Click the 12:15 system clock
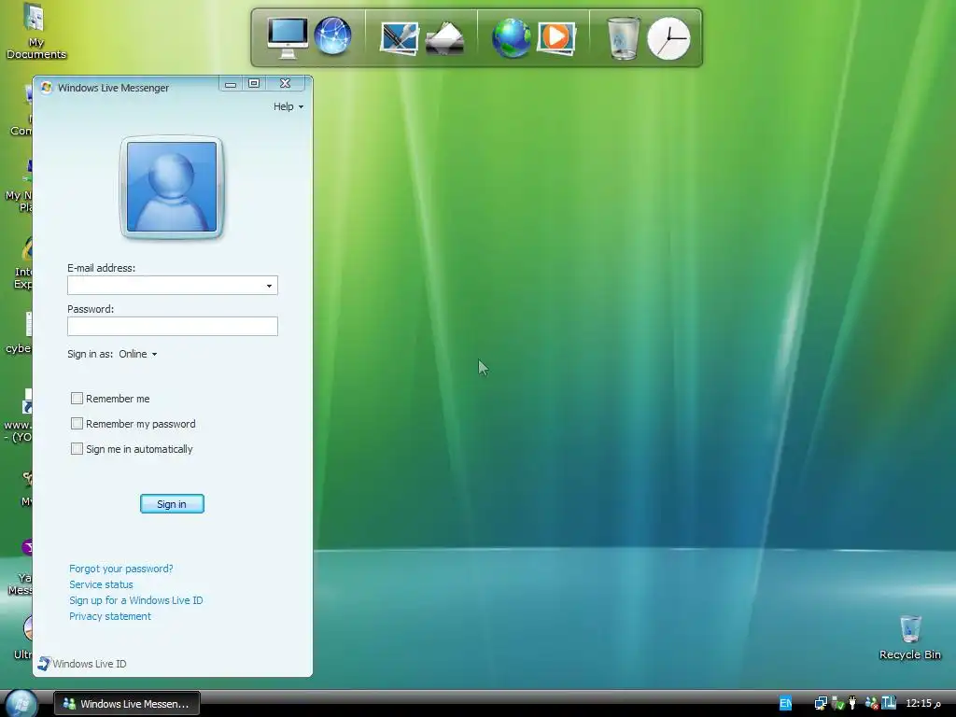This screenshot has width=956, height=717. (923, 704)
